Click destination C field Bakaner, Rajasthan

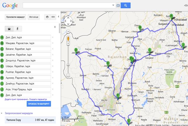pyautogui.click(x=28, y=49)
